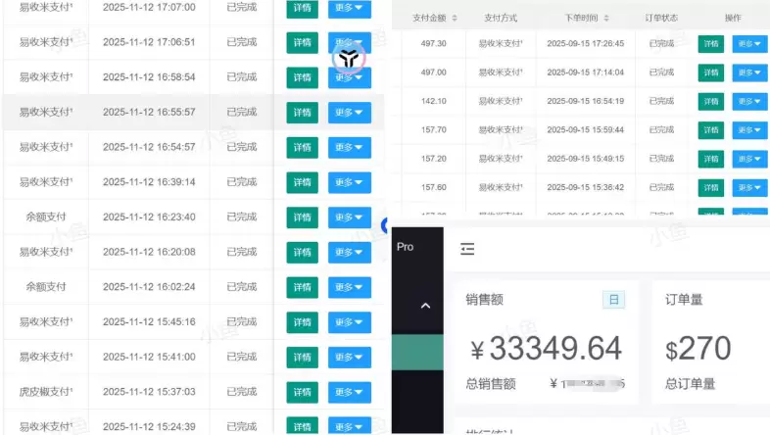The width and height of the screenshot is (770, 435).
Task: Collapse the sidebar with the menu fold icon
Action: [x=467, y=249]
